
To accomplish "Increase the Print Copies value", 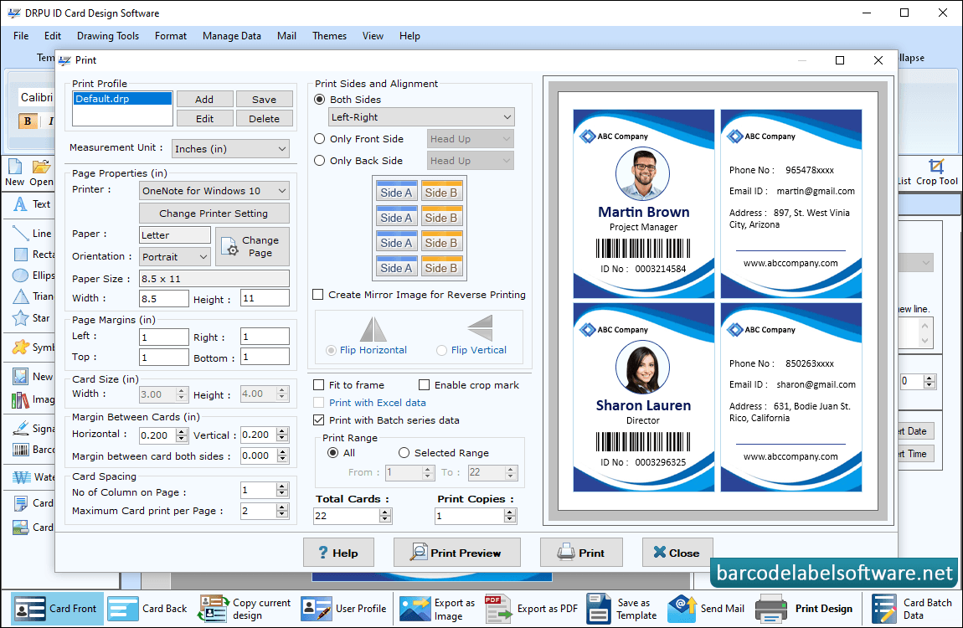I will coord(510,512).
